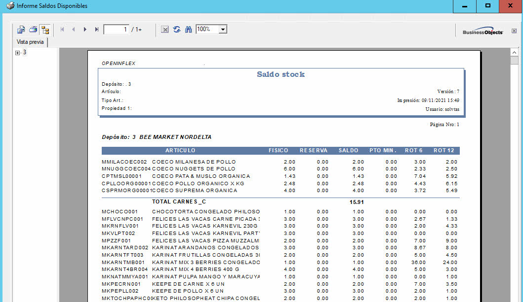
Task: Go to the first page of the report
Action: coord(62,30)
